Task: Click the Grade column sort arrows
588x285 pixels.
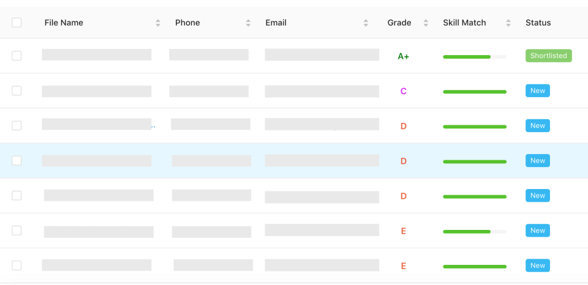Action: pyautogui.click(x=426, y=23)
